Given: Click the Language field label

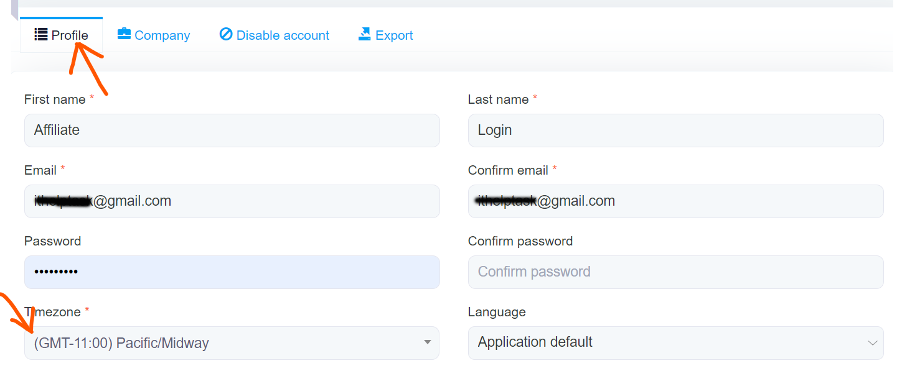Looking at the screenshot, I should [497, 312].
